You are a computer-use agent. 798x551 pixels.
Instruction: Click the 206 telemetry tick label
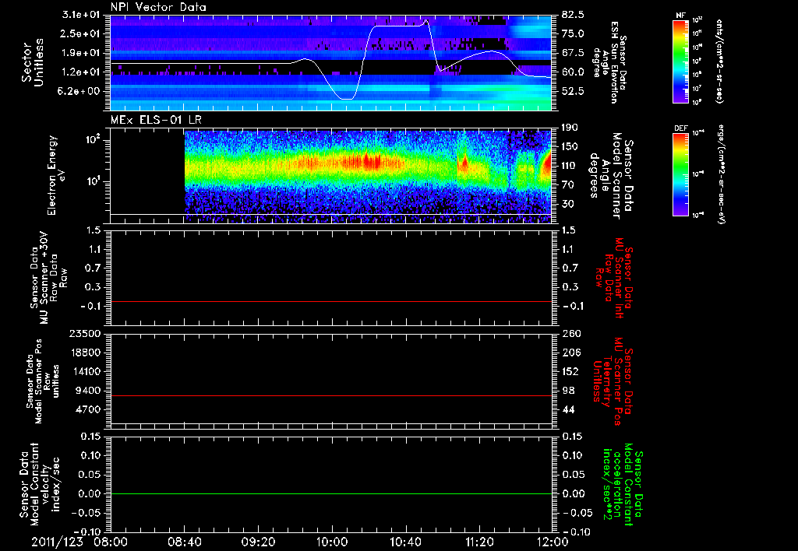coord(570,353)
